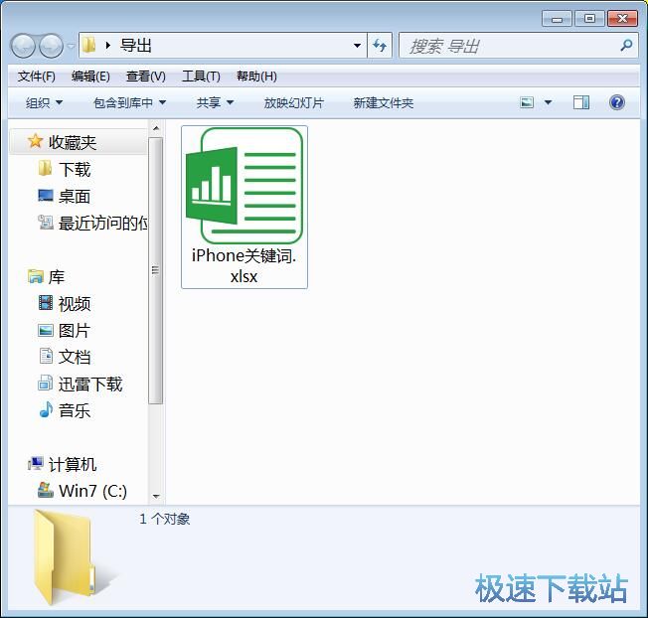
Task: Open the 查看(V) menu
Action: point(145,77)
